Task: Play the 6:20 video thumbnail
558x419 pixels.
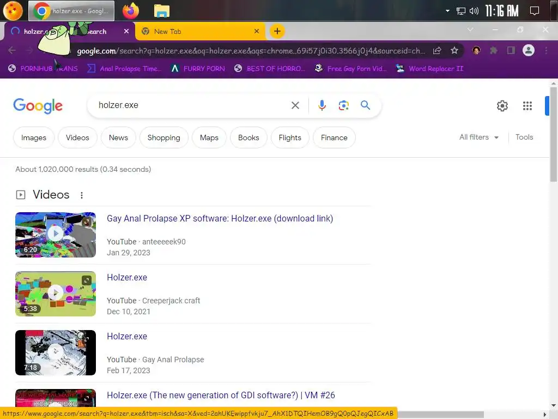Action: coord(56,235)
